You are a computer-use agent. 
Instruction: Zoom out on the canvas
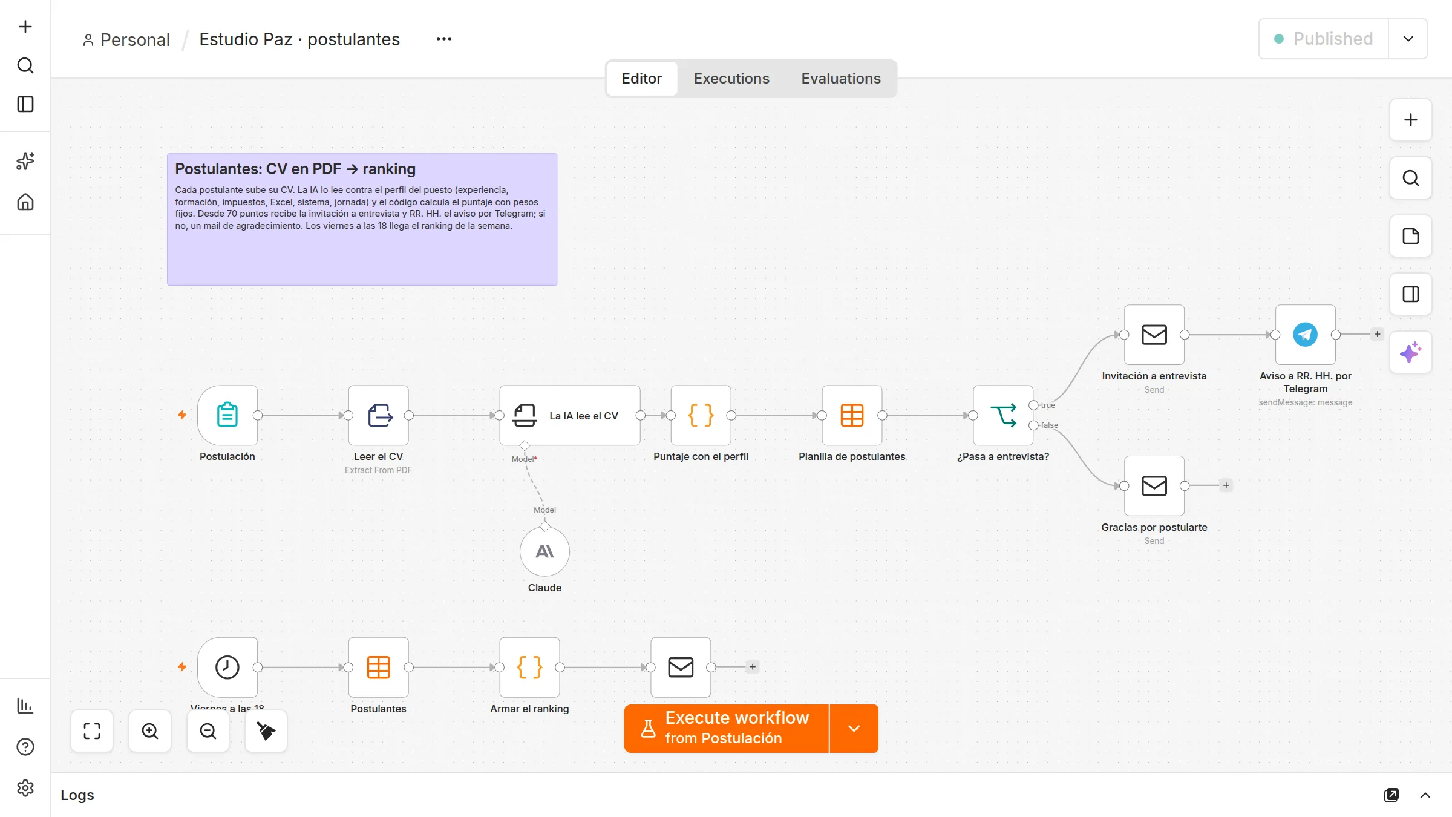[208, 731]
